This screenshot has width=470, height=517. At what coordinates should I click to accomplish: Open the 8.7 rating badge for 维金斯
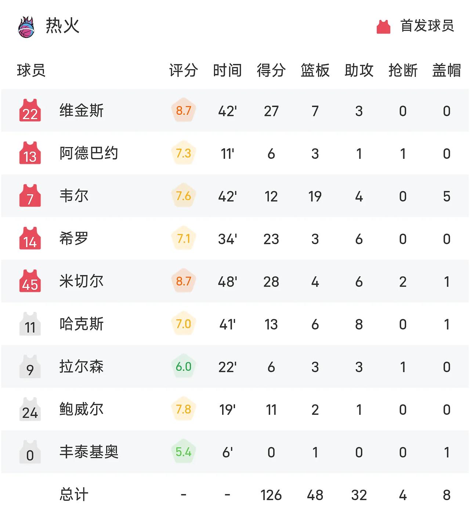[x=184, y=110]
